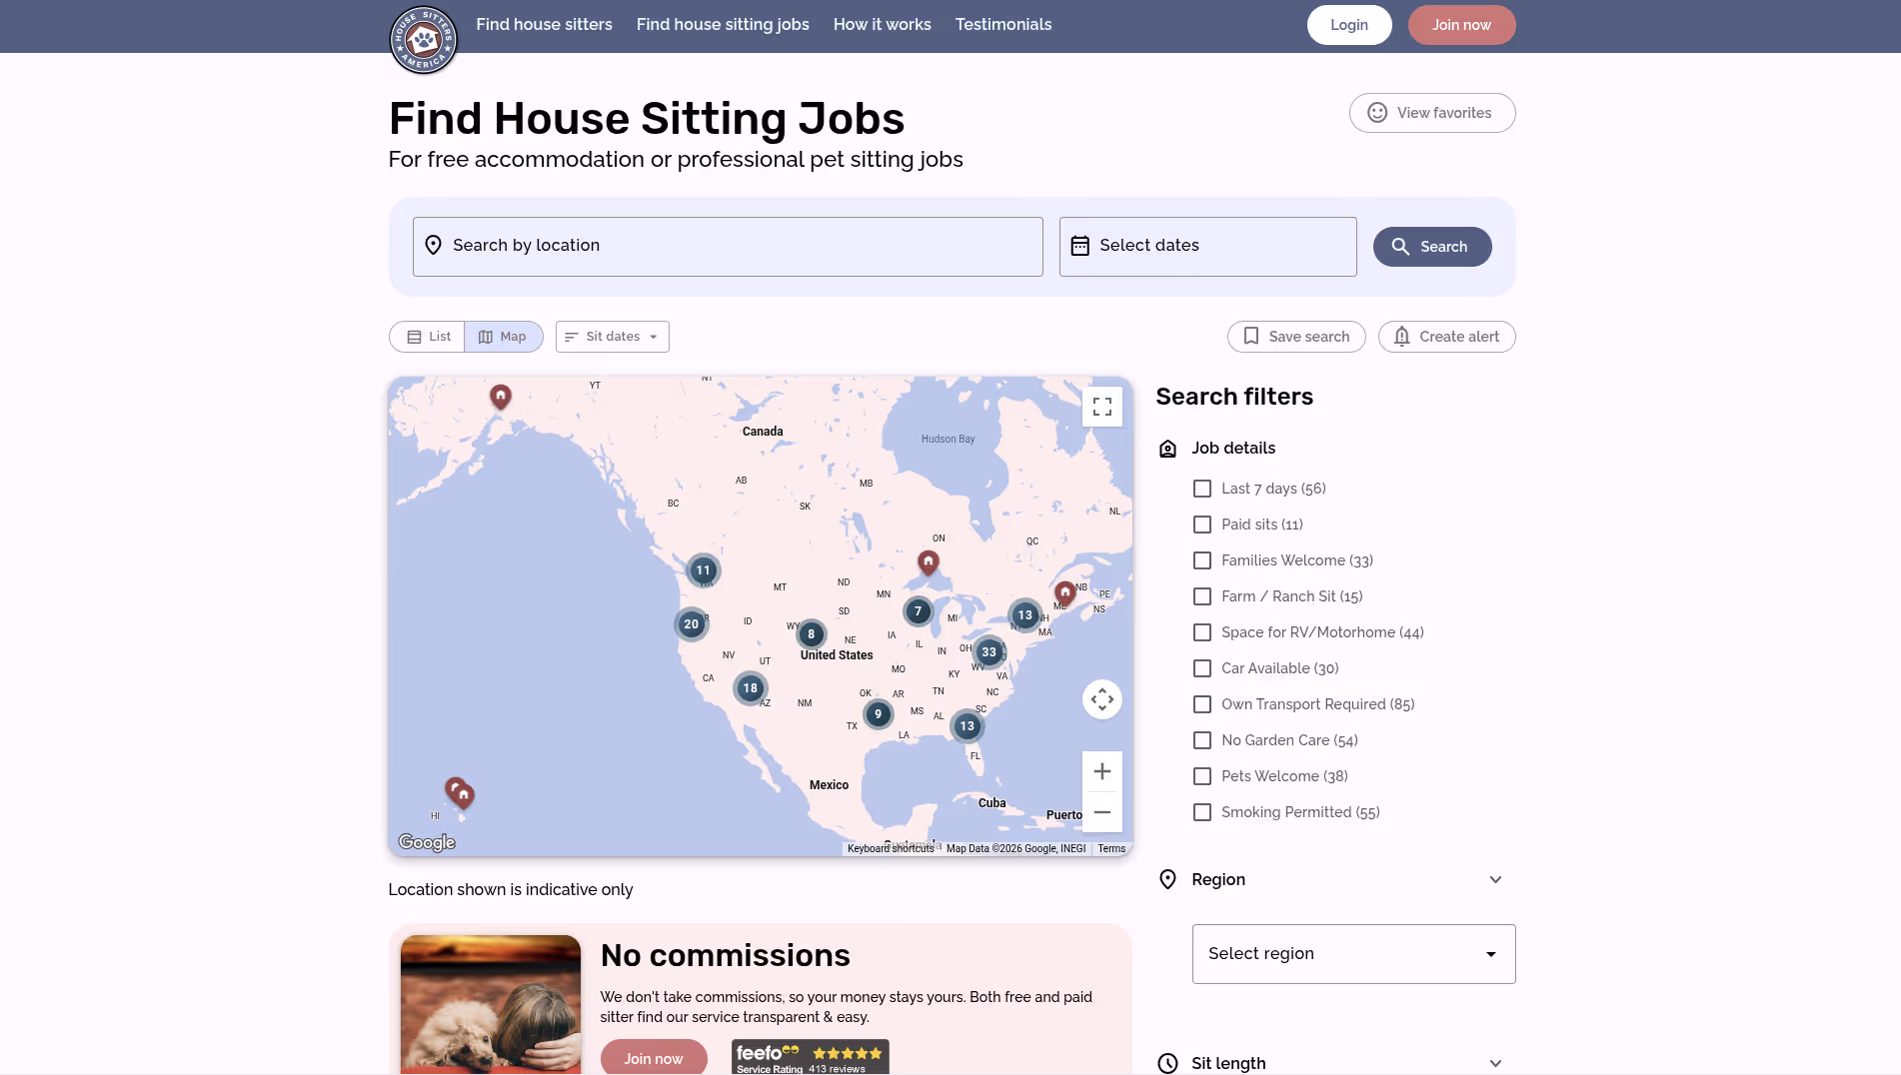Open map camera pan controls
The image size is (1901, 1075).
pos(1101,699)
